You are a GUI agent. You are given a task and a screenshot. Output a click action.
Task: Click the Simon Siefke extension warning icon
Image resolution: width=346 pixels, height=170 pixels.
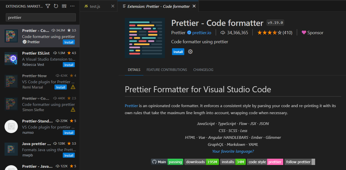coord(73,110)
